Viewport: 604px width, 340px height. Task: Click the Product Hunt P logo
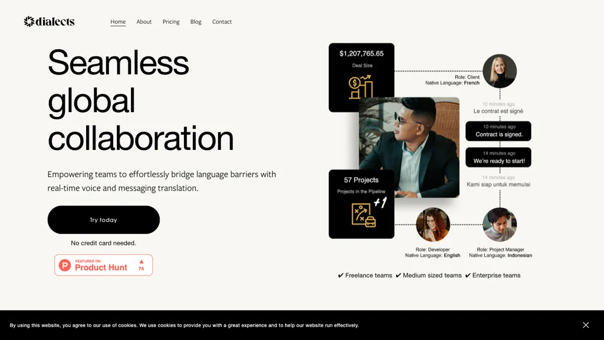pyautogui.click(x=65, y=265)
